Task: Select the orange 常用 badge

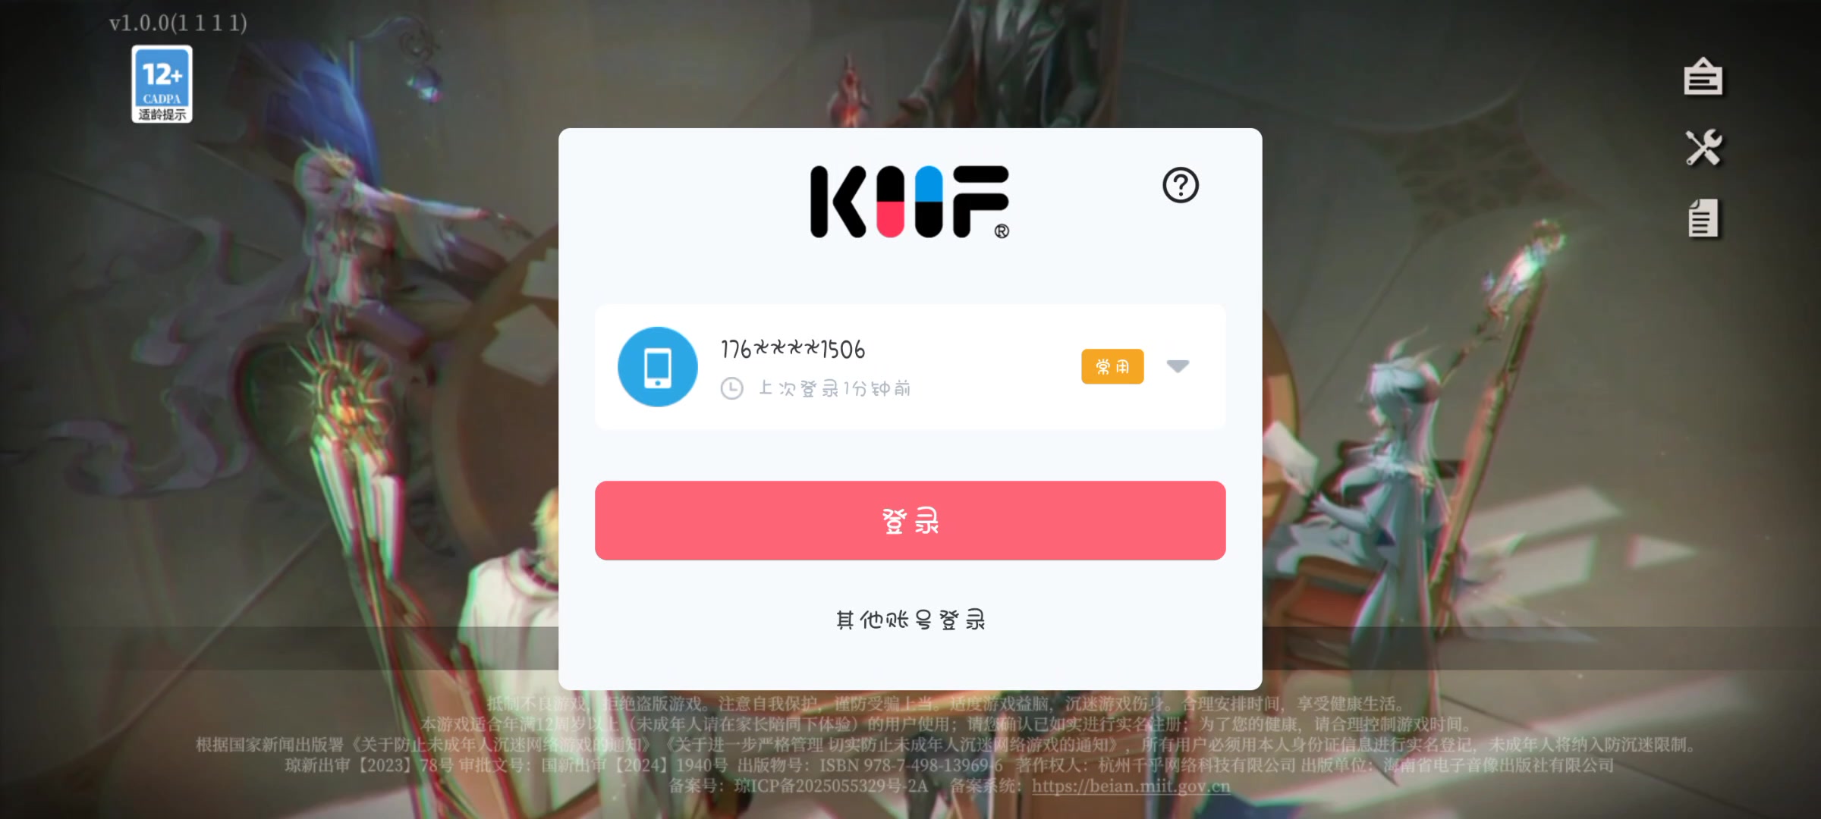Action: tap(1112, 367)
